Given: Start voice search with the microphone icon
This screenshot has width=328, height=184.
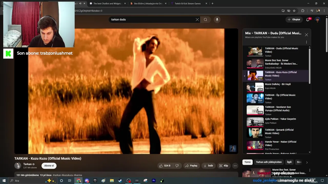Looking at the screenshot, I should 217,20.
